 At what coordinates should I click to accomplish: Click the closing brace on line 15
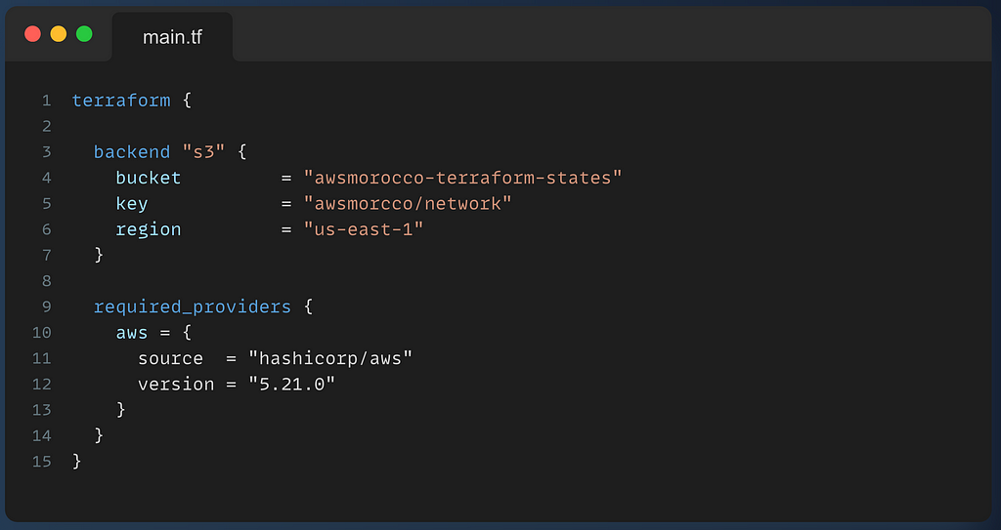pyautogui.click(x=77, y=461)
